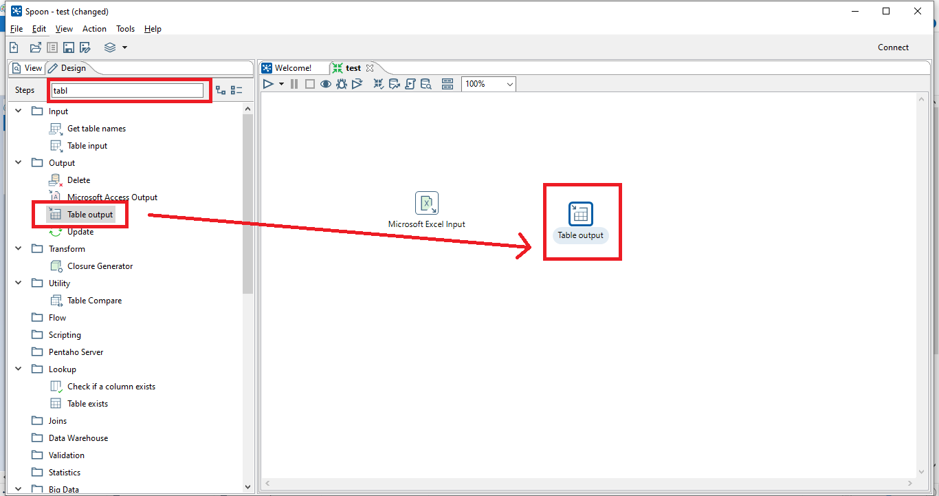Click the Perspectives layers icon
Screen dimensions: 939x496
click(110, 47)
